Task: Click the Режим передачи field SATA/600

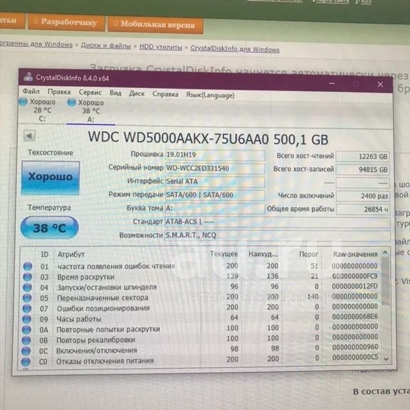Action: [215, 195]
